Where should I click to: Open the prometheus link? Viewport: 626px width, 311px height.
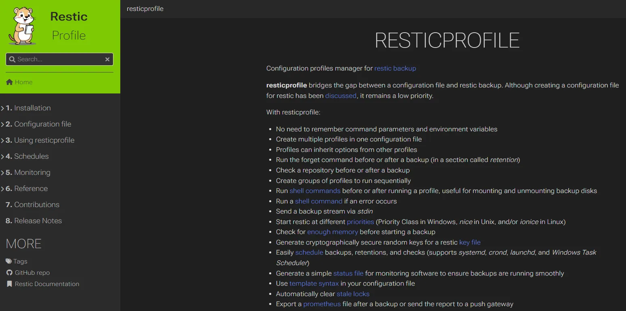click(322, 304)
